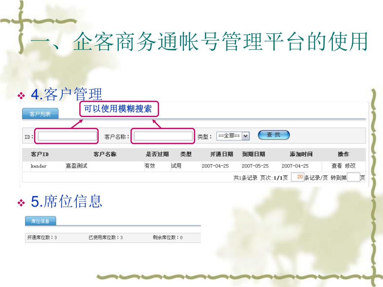The height and width of the screenshot is (287, 383).
Task: Click the slide title 企客商务通帐号管理平台的使用
Action: pyautogui.click(x=220, y=42)
